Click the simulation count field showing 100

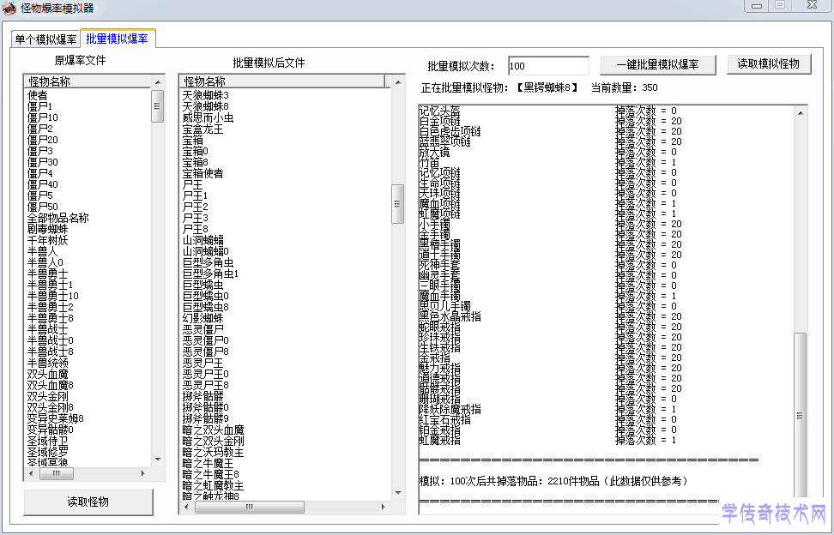pos(548,64)
